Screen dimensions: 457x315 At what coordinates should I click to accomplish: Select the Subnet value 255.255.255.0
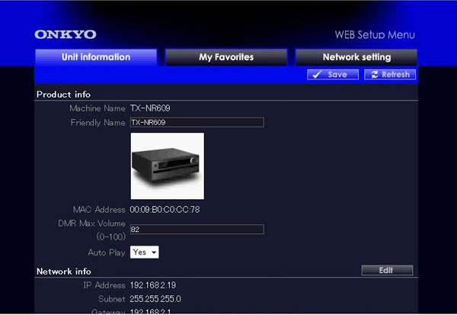click(x=155, y=299)
